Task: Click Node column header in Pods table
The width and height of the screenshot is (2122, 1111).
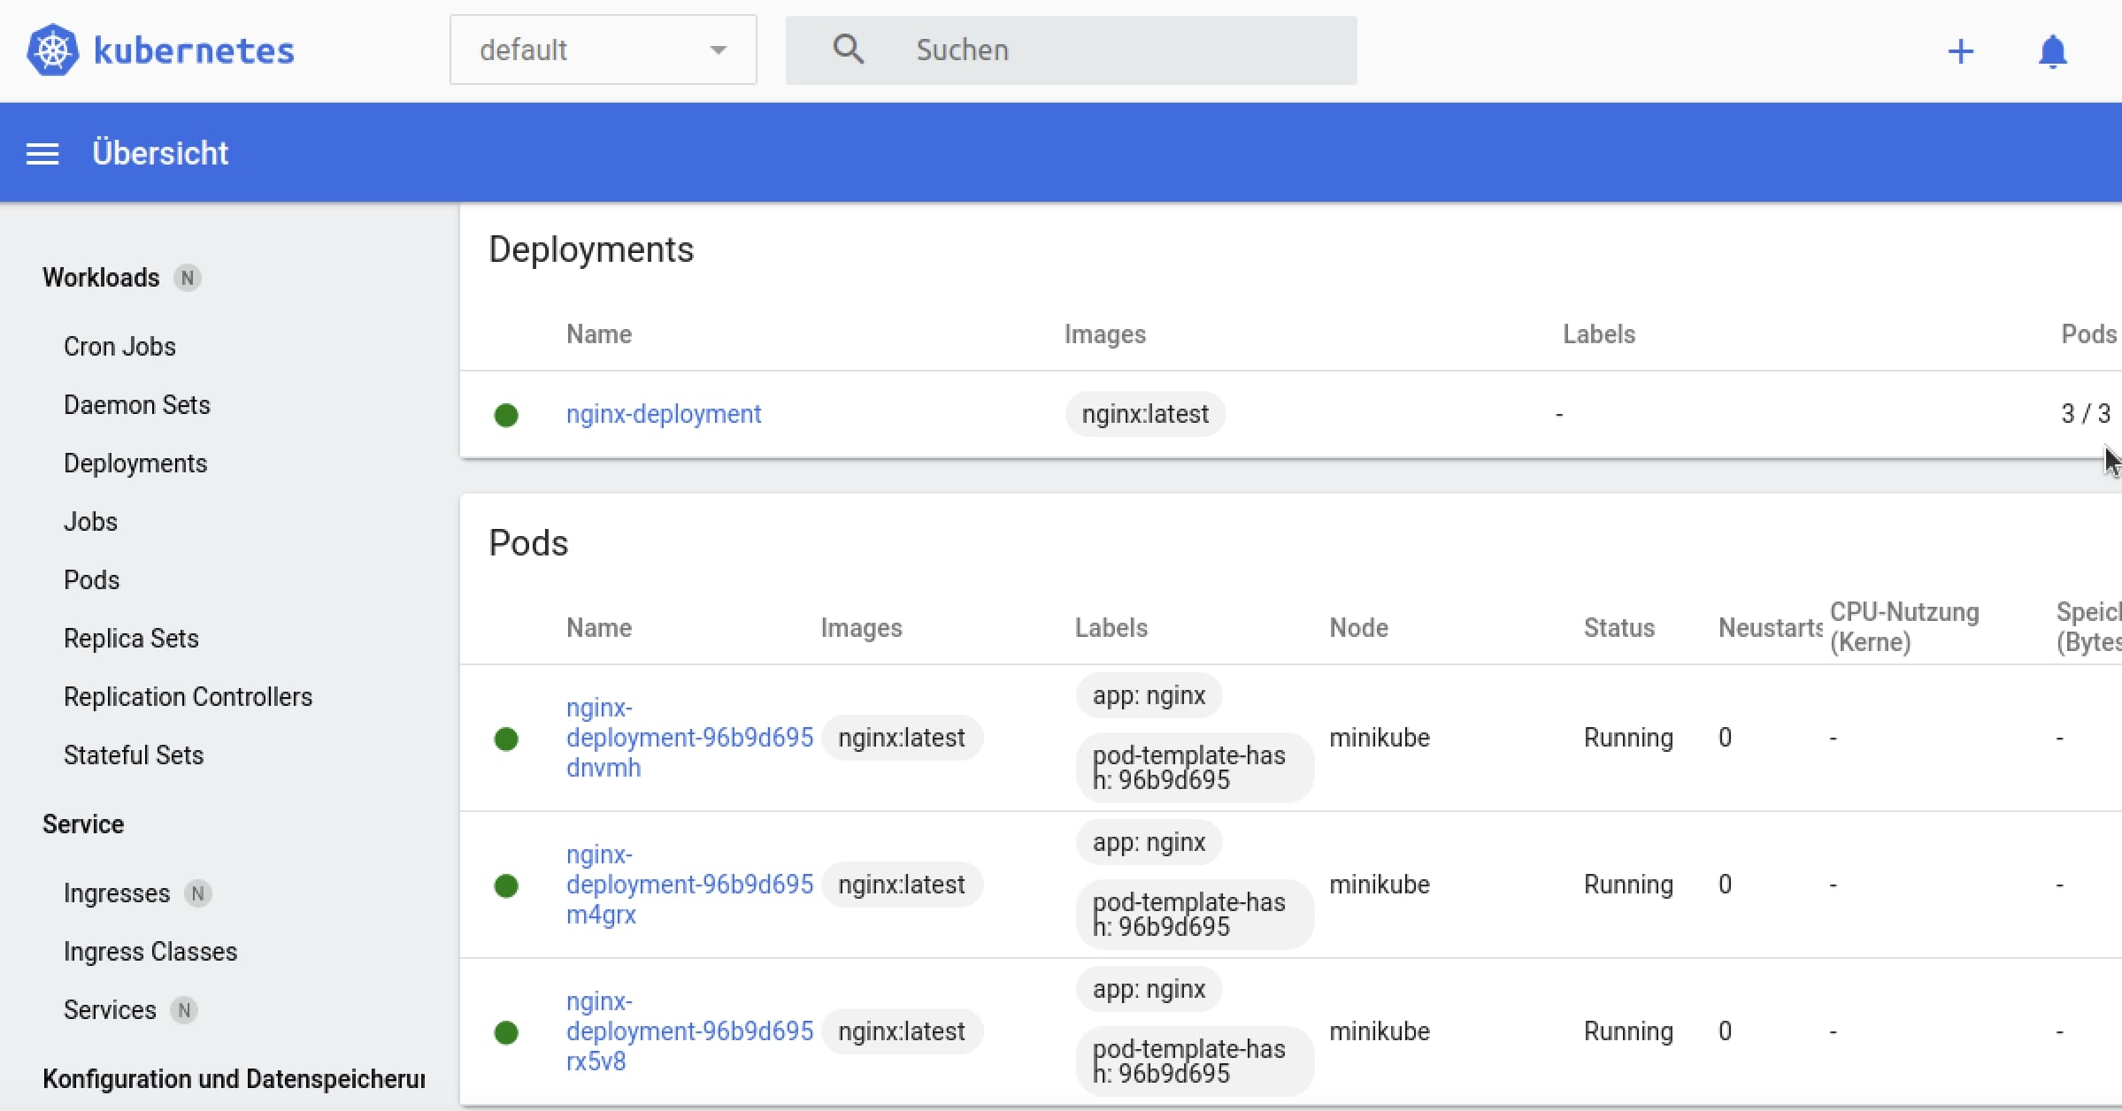Action: point(1359,628)
